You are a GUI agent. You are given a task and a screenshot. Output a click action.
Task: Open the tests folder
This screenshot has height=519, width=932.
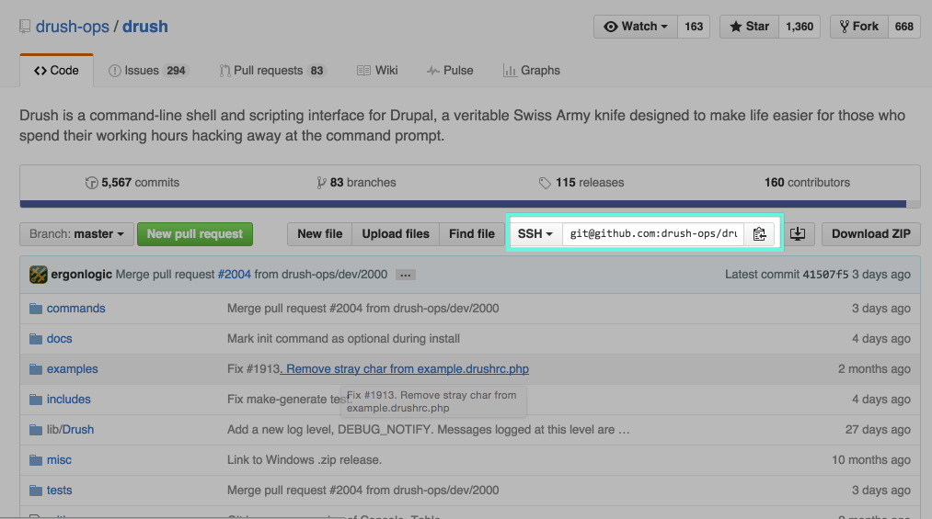[x=60, y=491]
